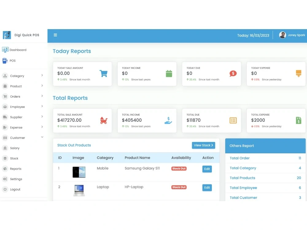Click the Logout power icon

click(x=5, y=189)
